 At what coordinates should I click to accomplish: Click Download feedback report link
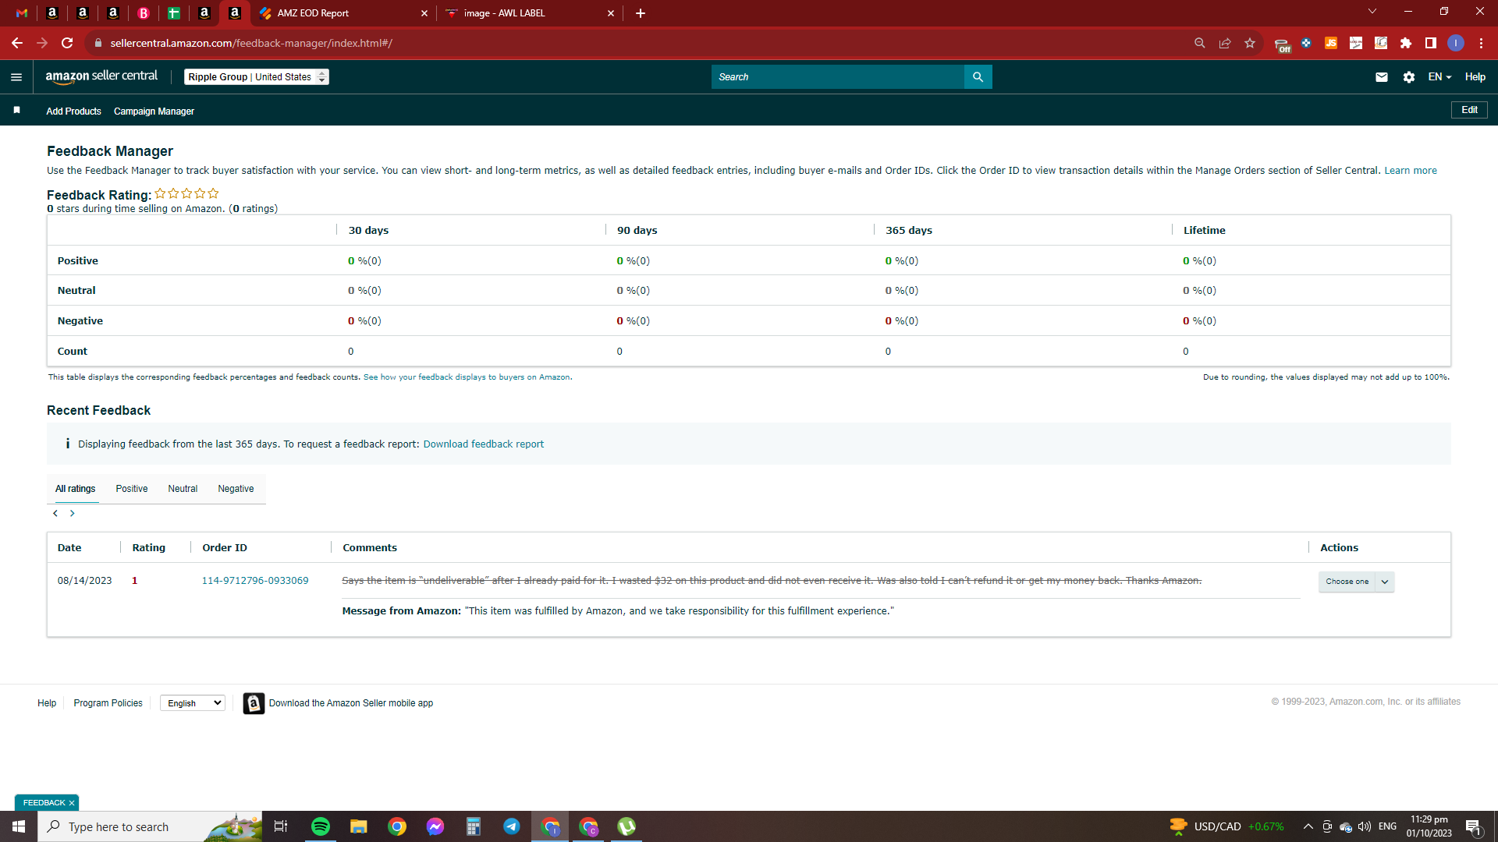click(483, 444)
